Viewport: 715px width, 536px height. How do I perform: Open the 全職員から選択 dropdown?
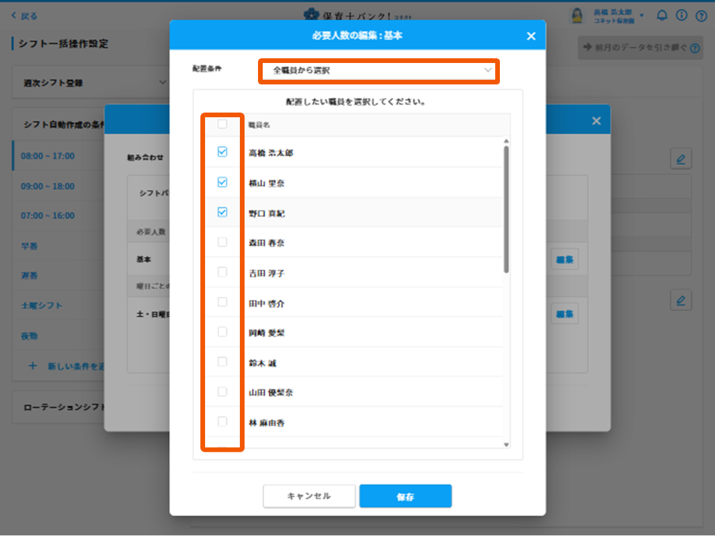tap(378, 70)
